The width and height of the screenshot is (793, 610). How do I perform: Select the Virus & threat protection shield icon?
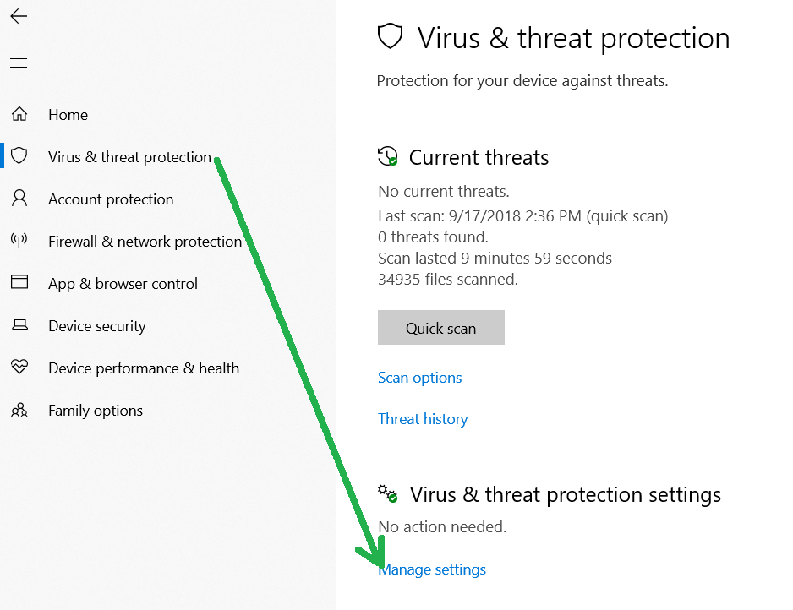coord(19,156)
